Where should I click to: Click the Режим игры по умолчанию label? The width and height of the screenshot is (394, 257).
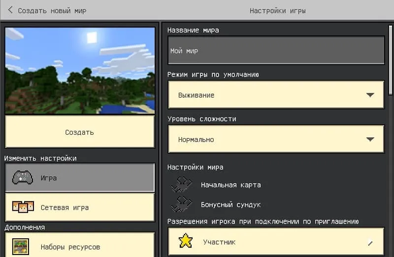213,75
